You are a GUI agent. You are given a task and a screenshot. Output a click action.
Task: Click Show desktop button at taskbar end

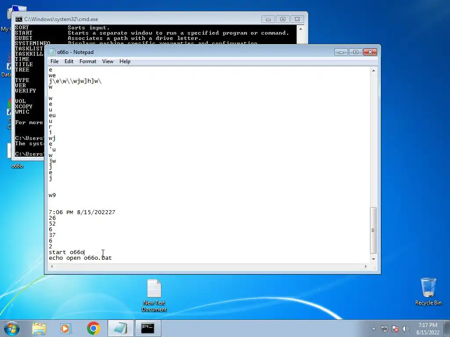pos(447,329)
